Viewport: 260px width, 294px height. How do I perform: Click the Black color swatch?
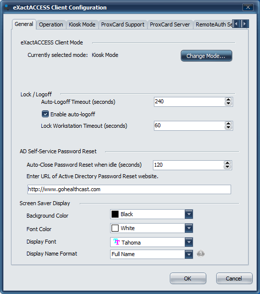(115, 214)
